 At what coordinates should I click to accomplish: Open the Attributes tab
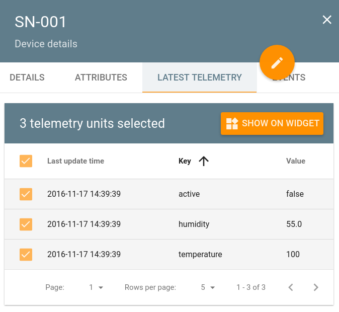tap(101, 77)
